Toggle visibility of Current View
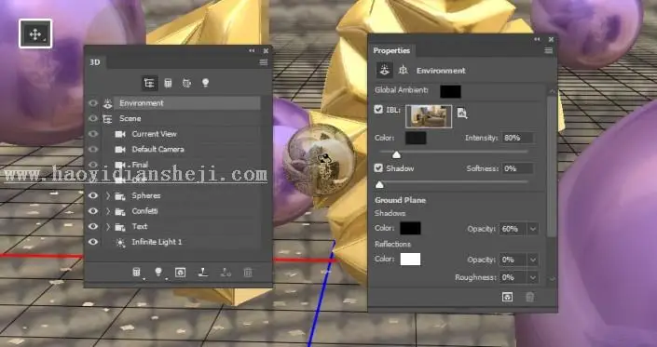The height and width of the screenshot is (347, 657). point(93,134)
